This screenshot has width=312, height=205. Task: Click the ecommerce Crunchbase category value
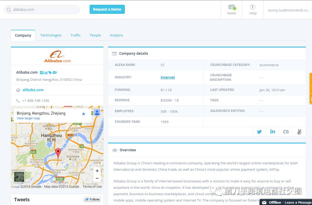[269, 65]
